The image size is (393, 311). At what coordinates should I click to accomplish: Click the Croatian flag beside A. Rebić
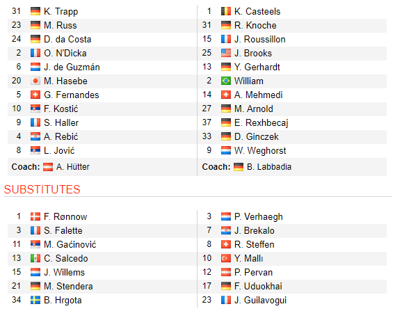(35, 136)
